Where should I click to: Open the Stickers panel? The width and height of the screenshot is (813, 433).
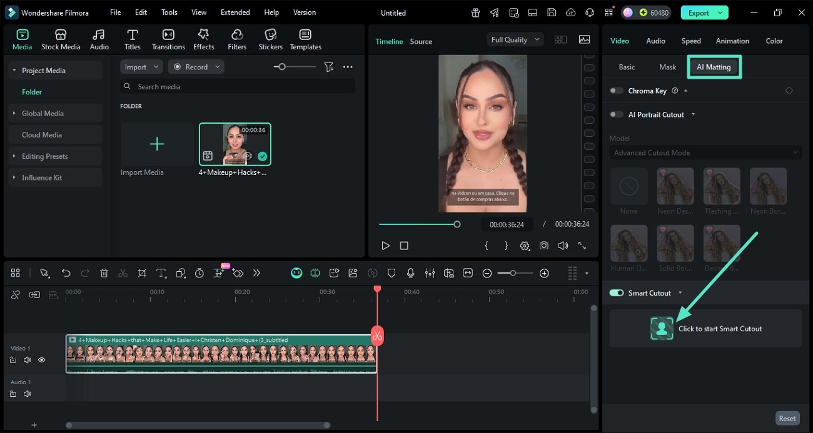pyautogui.click(x=270, y=37)
